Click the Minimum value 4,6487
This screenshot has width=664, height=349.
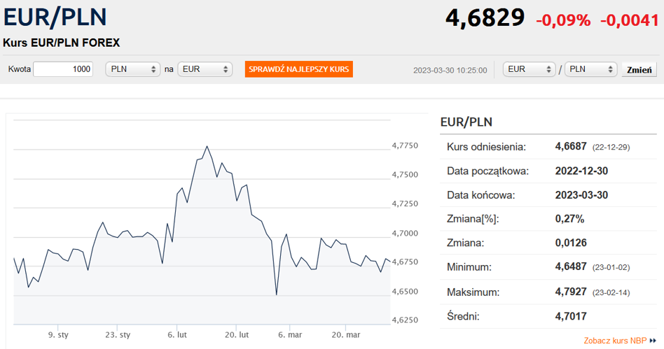point(571,267)
